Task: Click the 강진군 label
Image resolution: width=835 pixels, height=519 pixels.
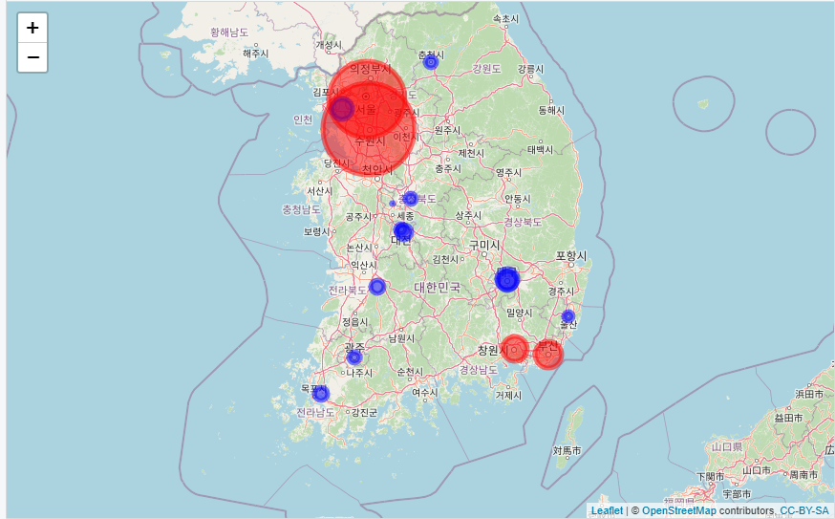Action: coord(364,413)
